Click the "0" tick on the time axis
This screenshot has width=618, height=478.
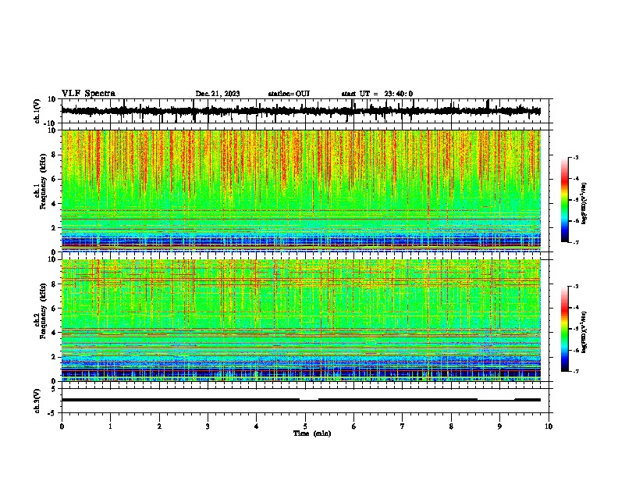pyautogui.click(x=62, y=426)
